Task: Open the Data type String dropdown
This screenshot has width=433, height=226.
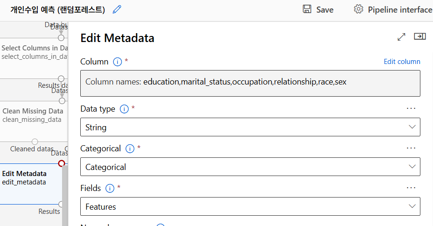Action: pyautogui.click(x=250, y=127)
